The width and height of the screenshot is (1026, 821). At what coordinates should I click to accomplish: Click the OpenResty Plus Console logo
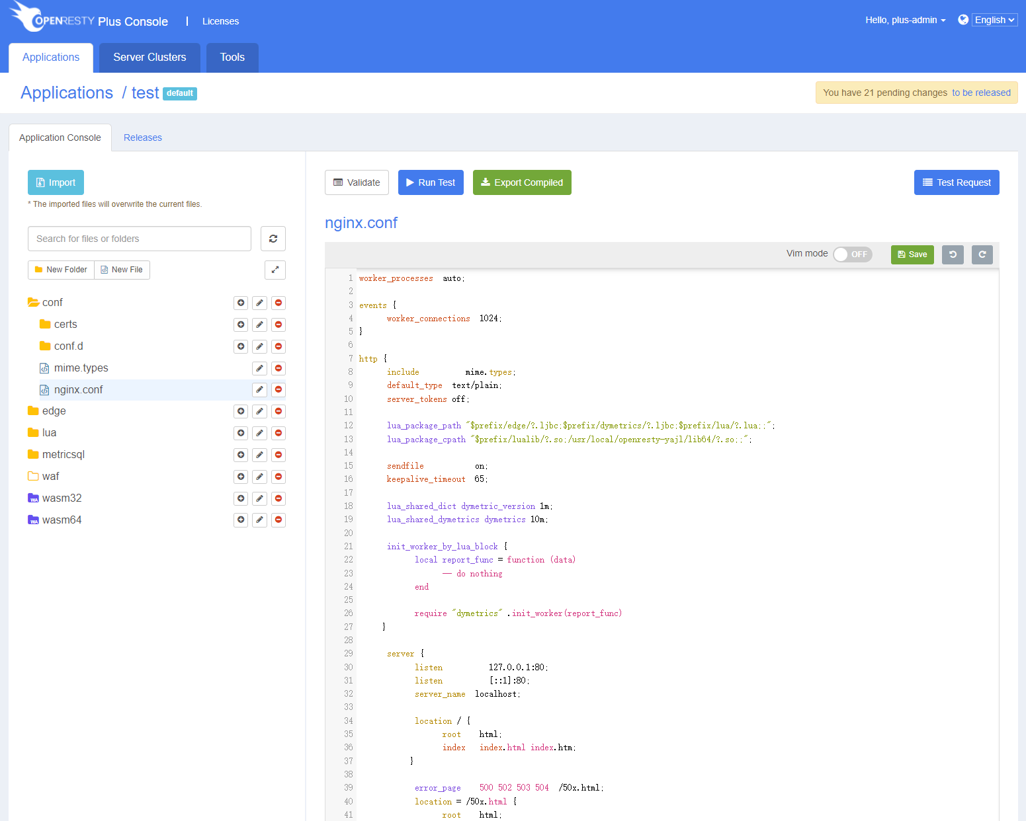[x=89, y=18]
